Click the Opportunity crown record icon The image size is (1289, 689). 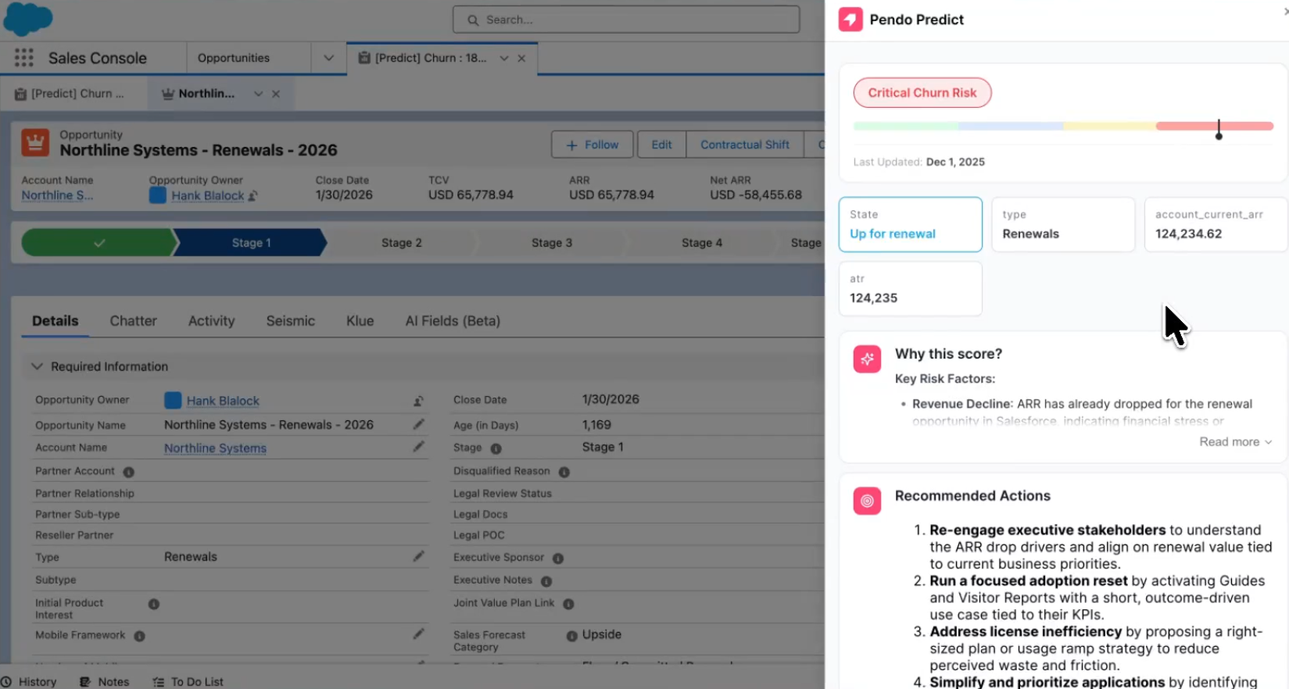coord(35,143)
